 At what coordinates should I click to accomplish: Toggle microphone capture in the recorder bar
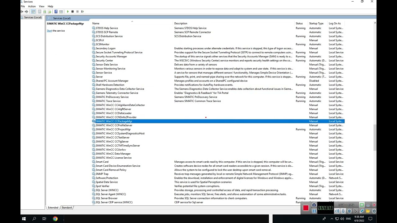[343, 211]
